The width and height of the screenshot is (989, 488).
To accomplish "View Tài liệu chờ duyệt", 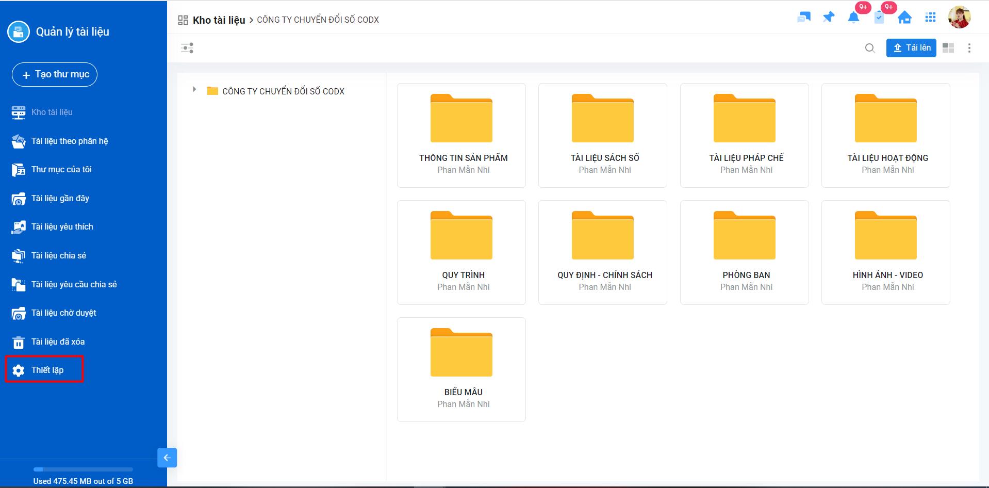I will 54,313.
